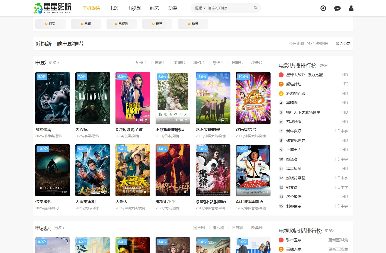
Task: Filter movies by 爱情片
Action: (x=180, y=63)
